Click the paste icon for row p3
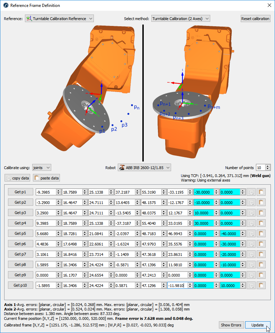Viewport: 275px width, 333px height. pos(261,213)
